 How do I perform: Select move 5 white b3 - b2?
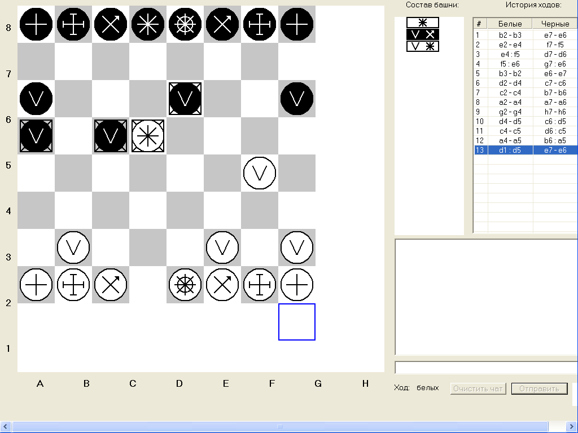(510, 73)
